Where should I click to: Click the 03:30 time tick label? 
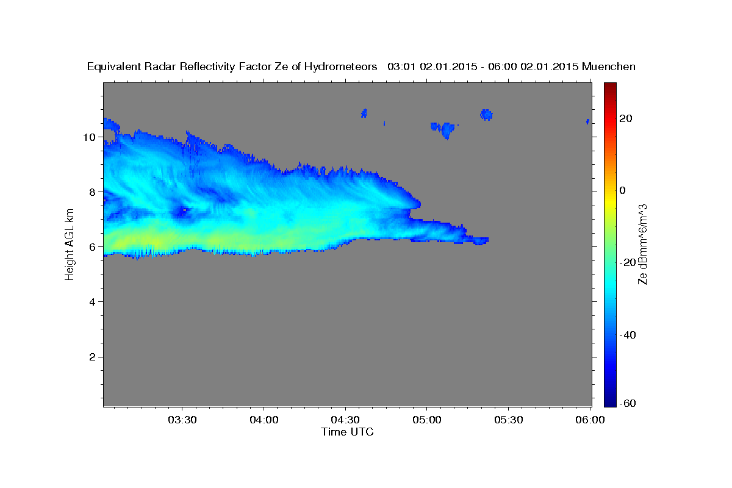coord(182,420)
